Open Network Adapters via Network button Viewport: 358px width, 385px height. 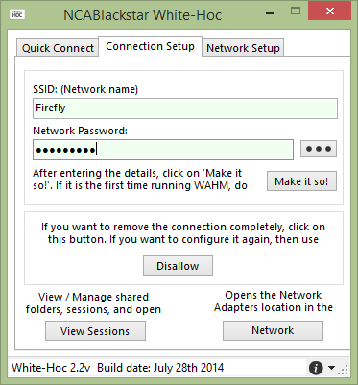pyautogui.click(x=273, y=330)
